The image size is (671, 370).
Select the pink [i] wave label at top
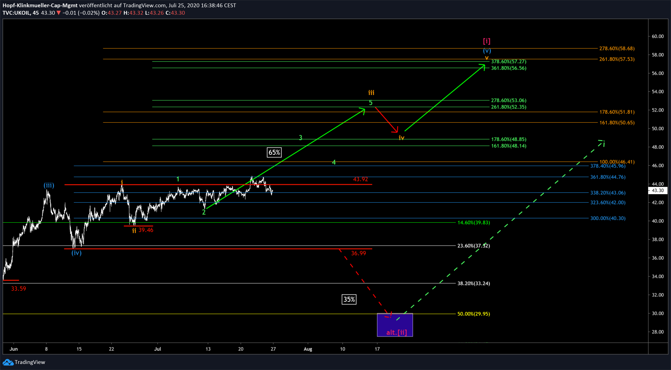487,41
